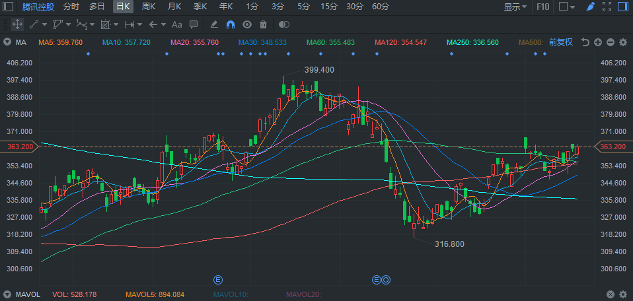Toggle magnet snap mode
Image resolution: width=633 pixels, height=301 pixels.
231,24
